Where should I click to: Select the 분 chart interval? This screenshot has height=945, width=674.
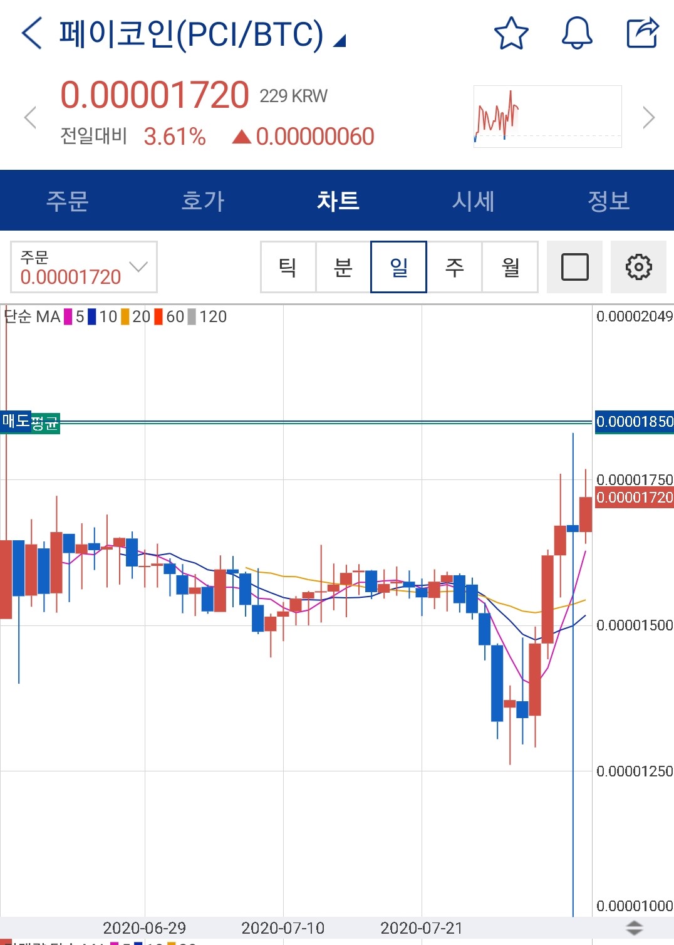click(343, 267)
